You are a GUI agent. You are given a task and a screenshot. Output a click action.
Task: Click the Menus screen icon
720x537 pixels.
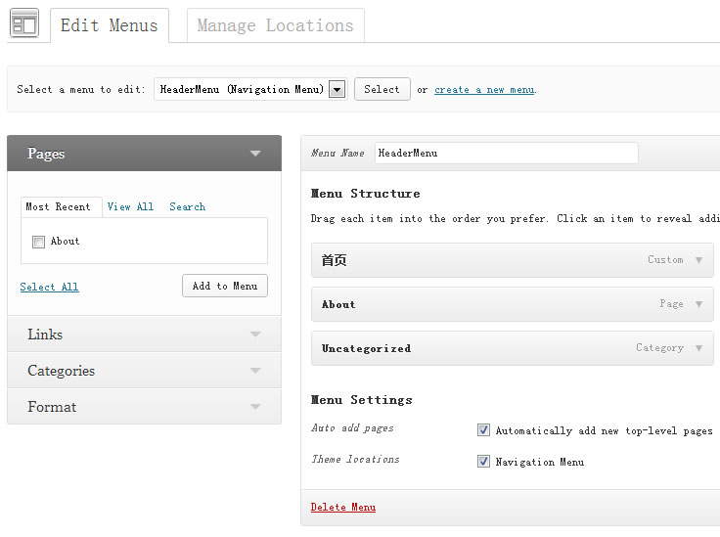[x=24, y=22]
